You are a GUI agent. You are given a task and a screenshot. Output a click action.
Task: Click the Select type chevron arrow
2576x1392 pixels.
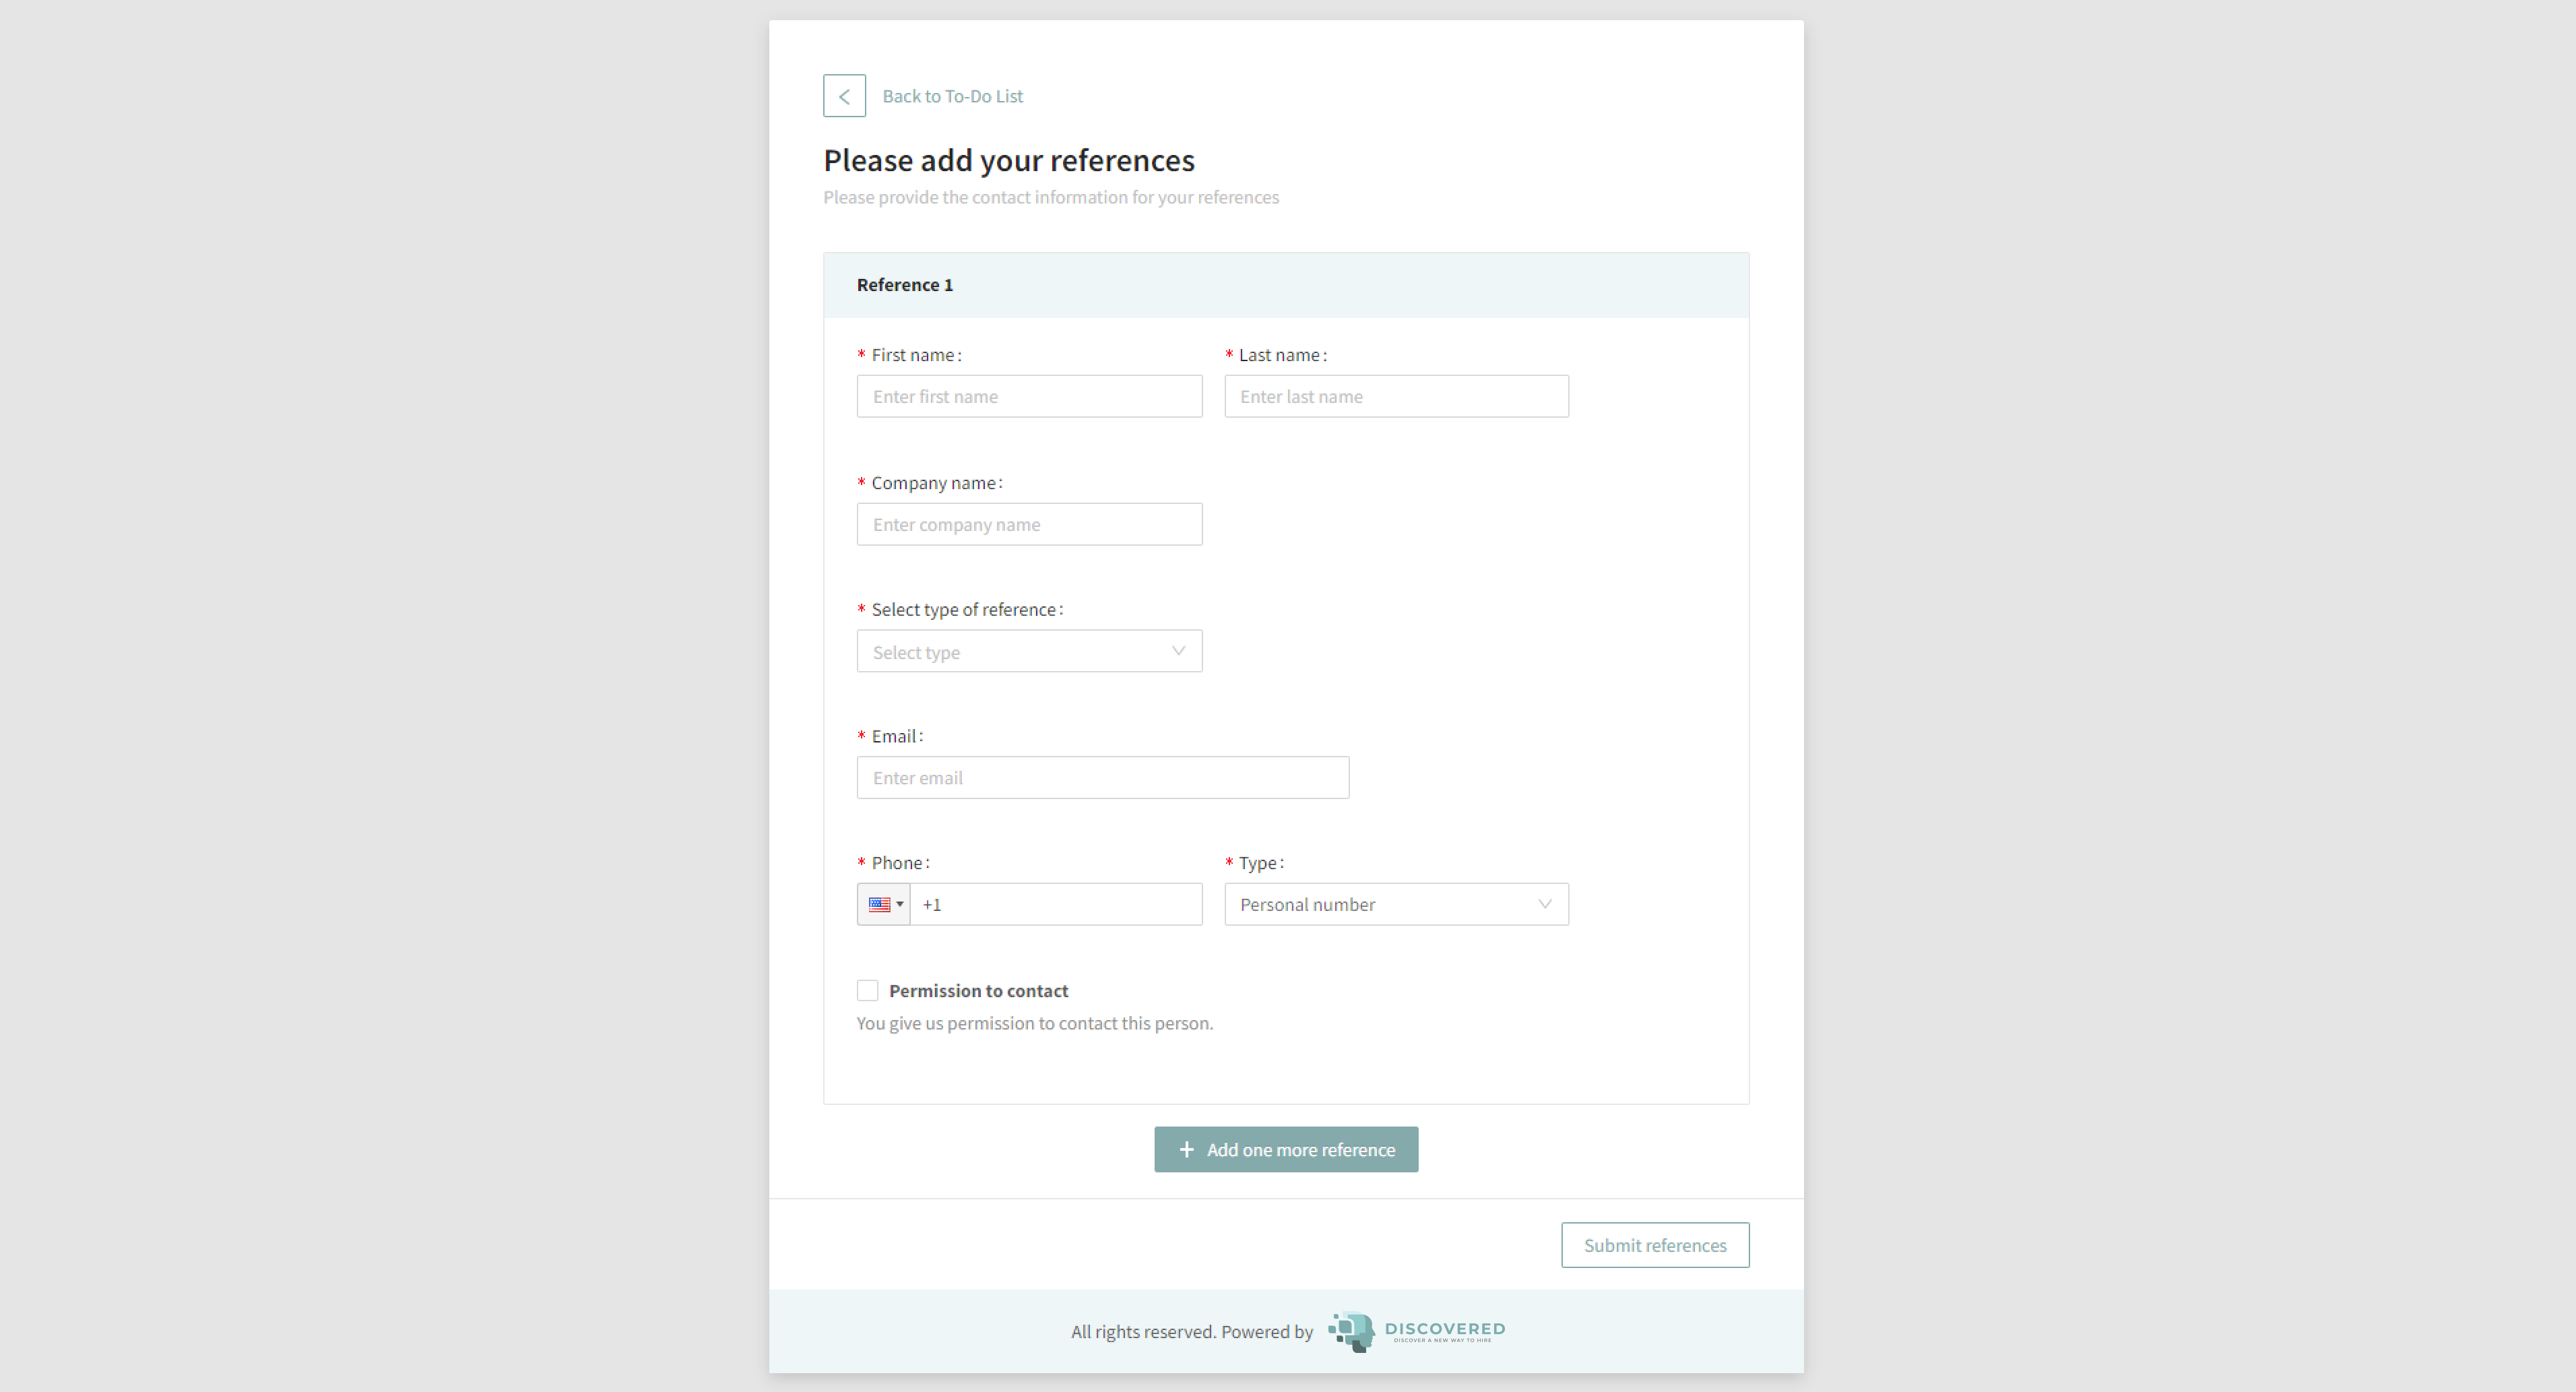coord(1178,651)
